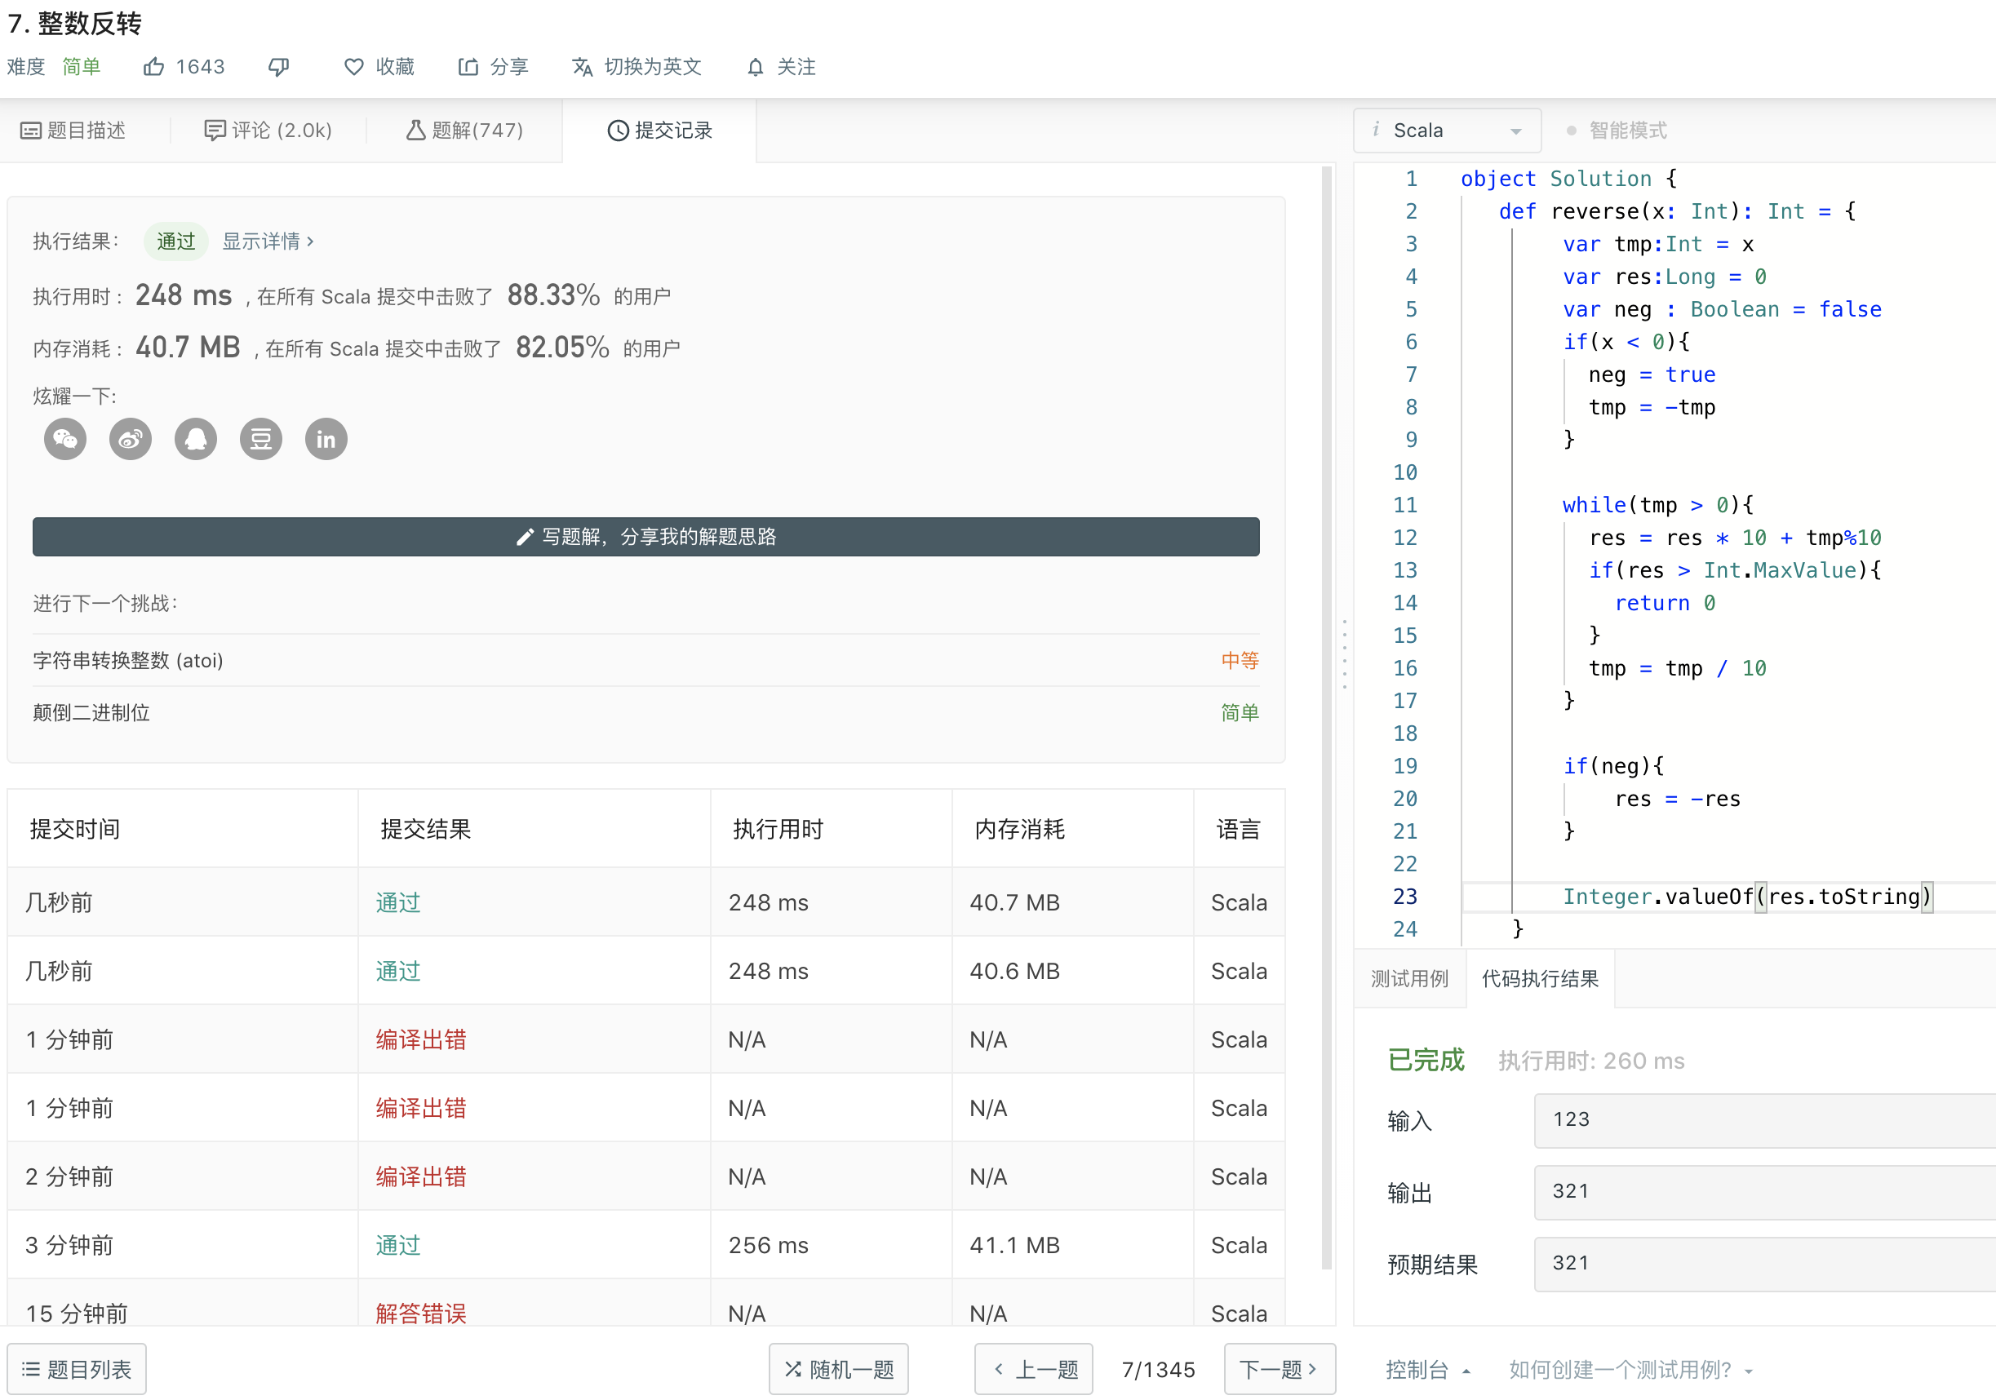Expand 如何创建一个测试用例 help dropdown
The image size is (1996, 1400).
click(x=1631, y=1370)
